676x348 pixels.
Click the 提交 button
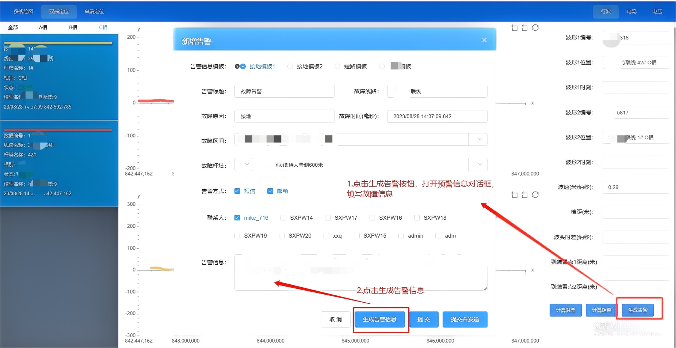coord(424,319)
